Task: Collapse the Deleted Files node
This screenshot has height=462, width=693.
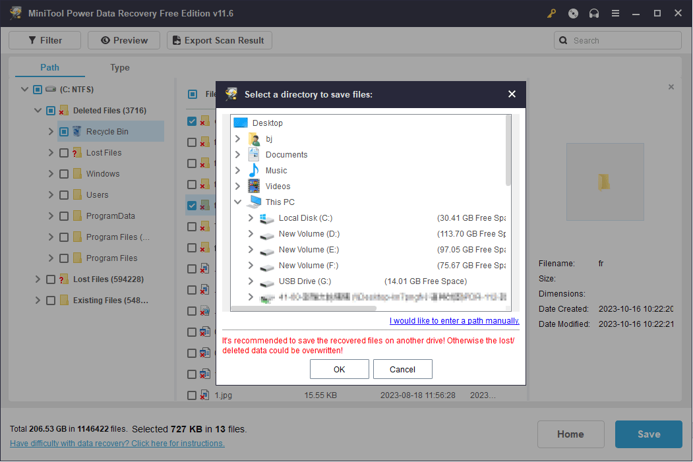Action: click(38, 111)
